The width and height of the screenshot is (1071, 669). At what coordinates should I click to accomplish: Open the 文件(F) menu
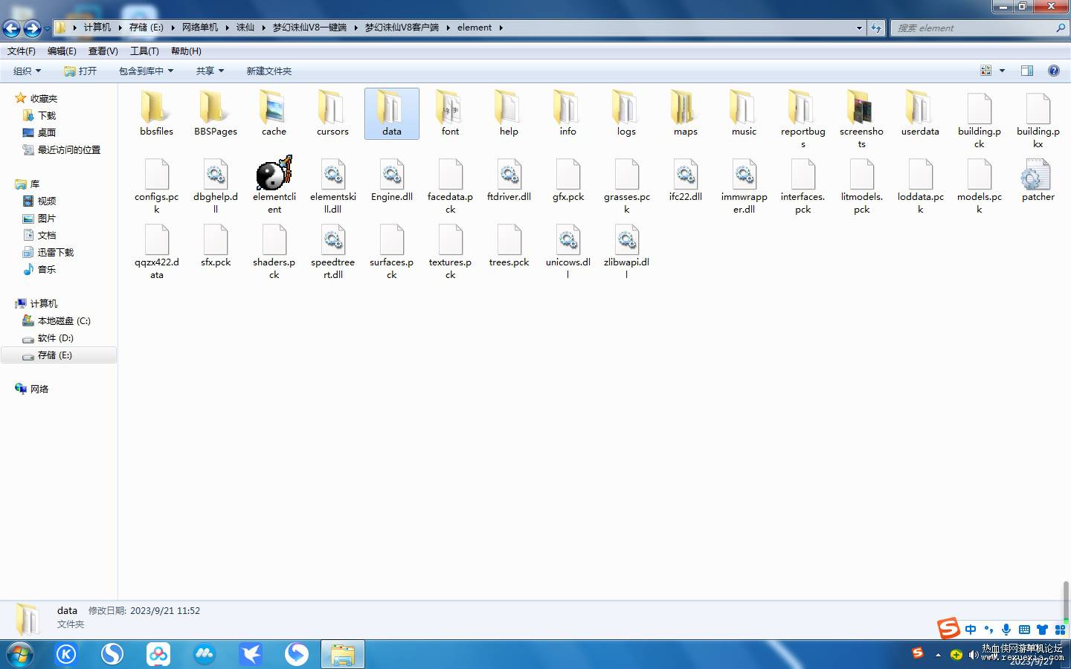22,51
